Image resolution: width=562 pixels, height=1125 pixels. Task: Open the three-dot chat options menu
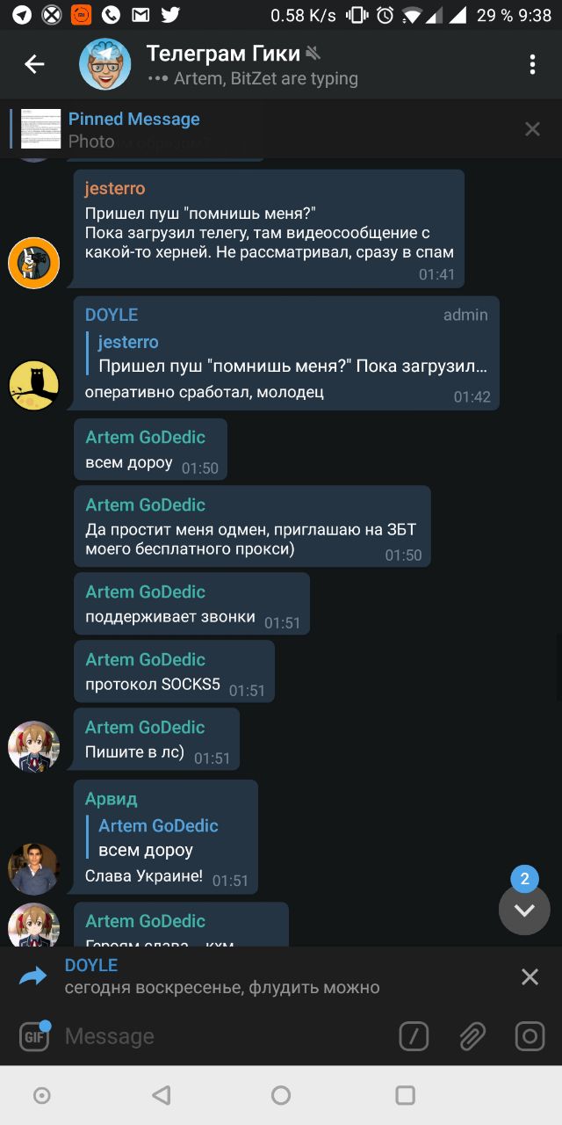tap(532, 64)
